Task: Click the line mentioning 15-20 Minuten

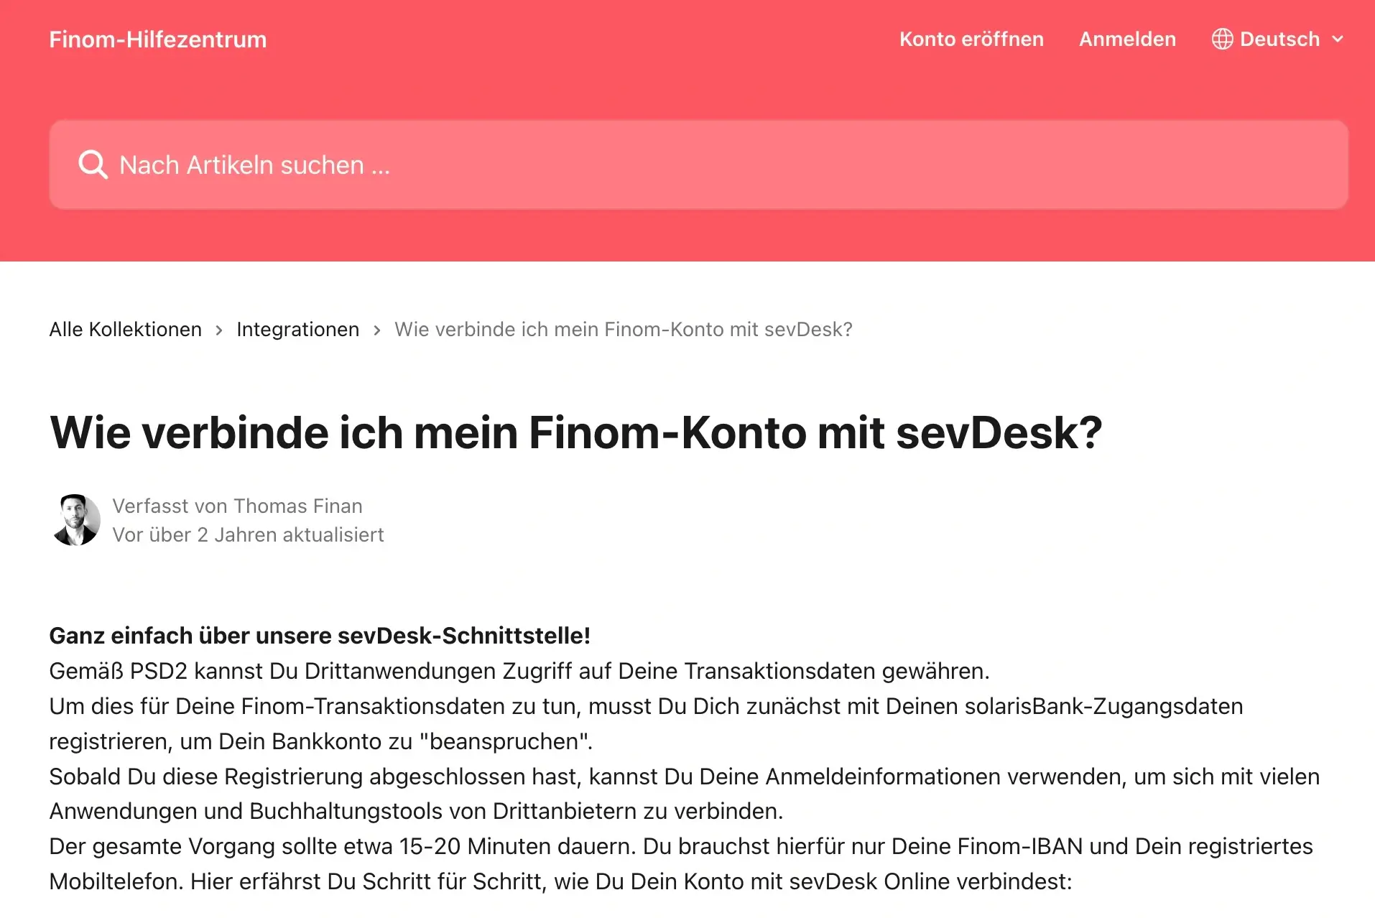Action: [681, 846]
